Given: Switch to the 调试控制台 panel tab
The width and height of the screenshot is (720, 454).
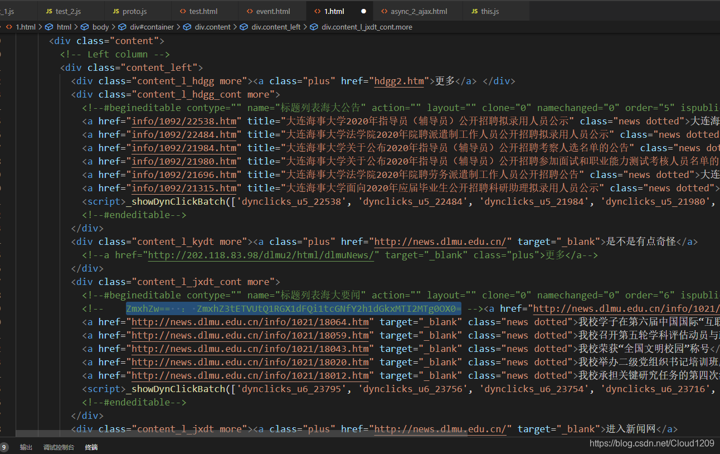Looking at the screenshot, I should pyautogui.click(x=59, y=447).
